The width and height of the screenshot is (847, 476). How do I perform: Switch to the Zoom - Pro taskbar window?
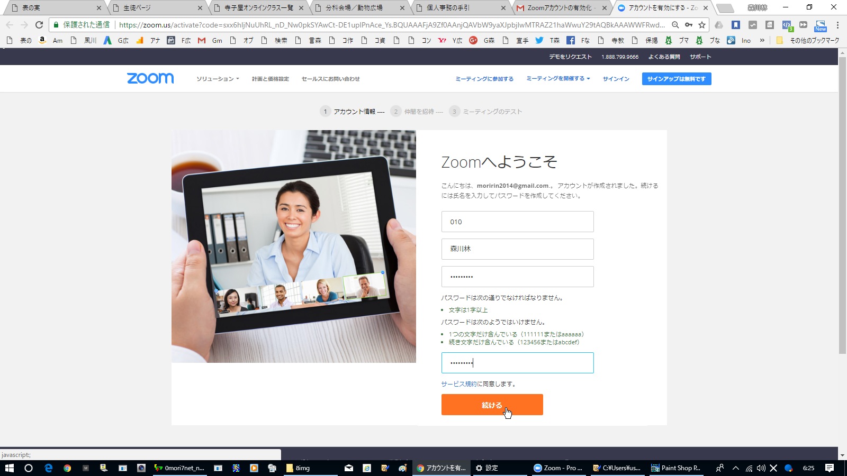tap(558, 468)
